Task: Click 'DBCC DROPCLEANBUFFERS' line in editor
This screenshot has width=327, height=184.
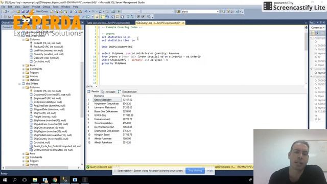Action: pos(117,47)
